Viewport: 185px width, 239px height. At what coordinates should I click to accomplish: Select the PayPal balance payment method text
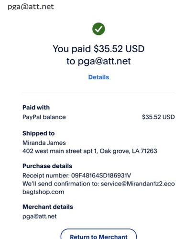[x=44, y=117]
